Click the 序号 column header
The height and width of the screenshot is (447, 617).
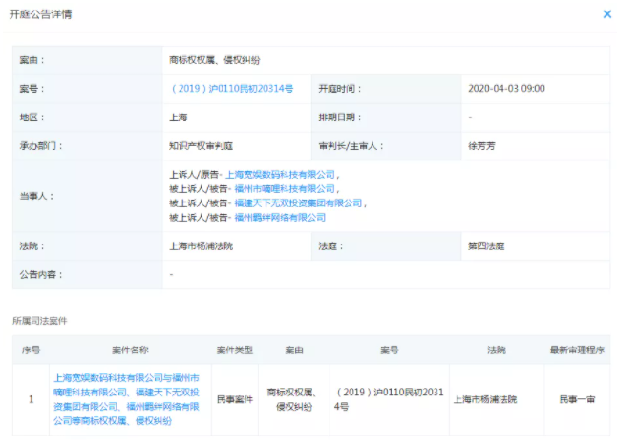pos(32,350)
